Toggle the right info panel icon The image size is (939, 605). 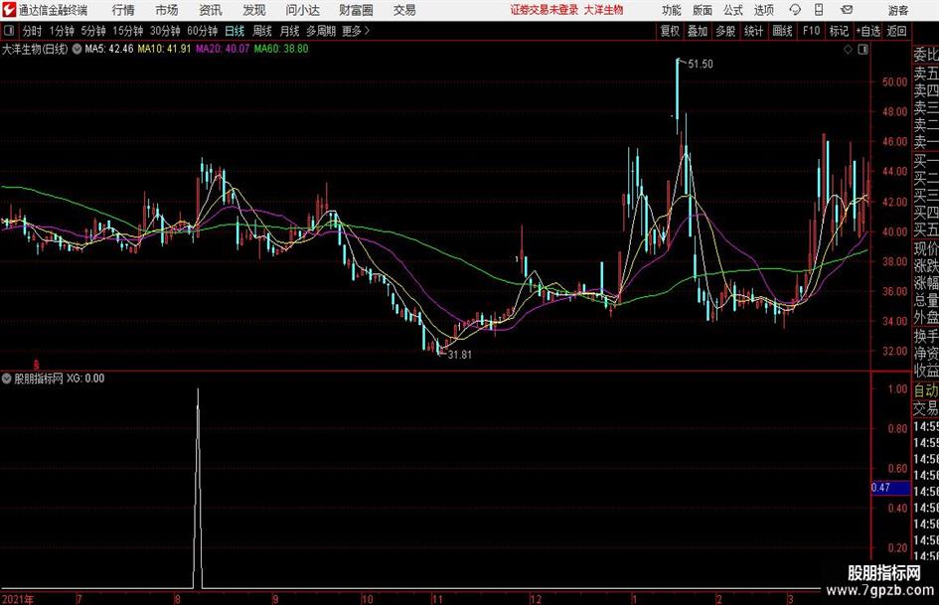click(x=862, y=50)
